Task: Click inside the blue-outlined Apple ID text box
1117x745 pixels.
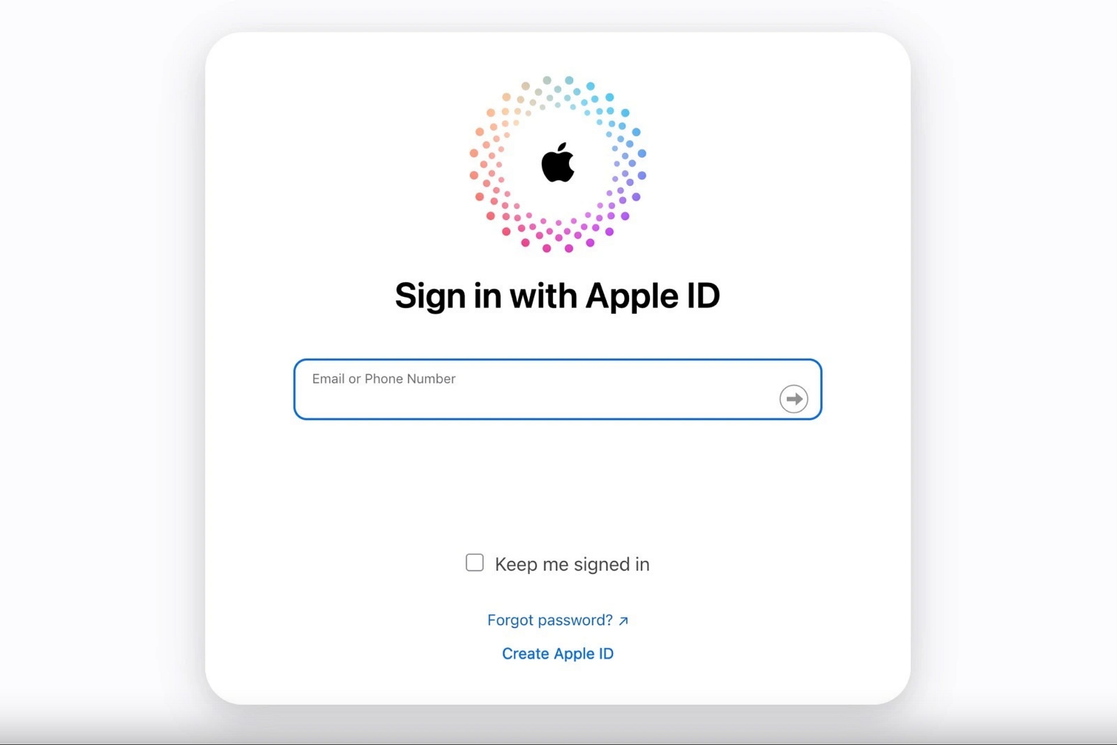Action: 557,389
